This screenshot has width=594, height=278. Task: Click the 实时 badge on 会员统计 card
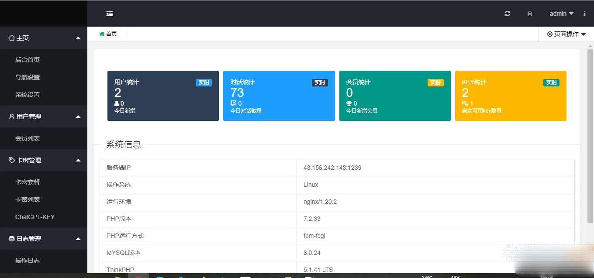[x=435, y=82]
